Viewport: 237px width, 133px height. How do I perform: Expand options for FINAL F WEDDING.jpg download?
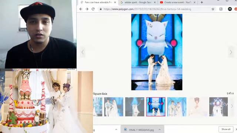[x=160, y=130]
